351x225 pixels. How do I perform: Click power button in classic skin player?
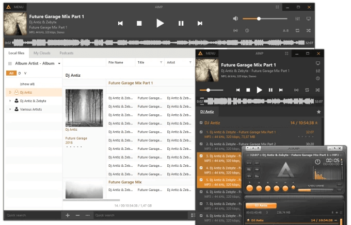[317, 162]
